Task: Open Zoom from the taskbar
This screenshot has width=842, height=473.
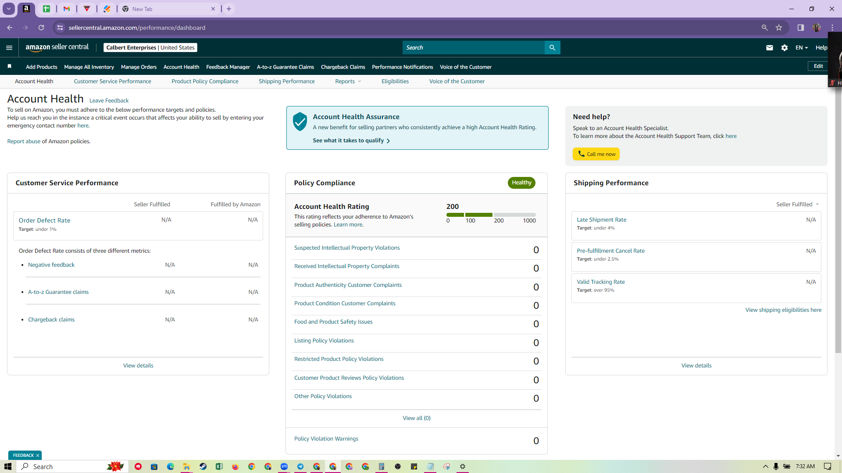Action: pyautogui.click(x=284, y=466)
